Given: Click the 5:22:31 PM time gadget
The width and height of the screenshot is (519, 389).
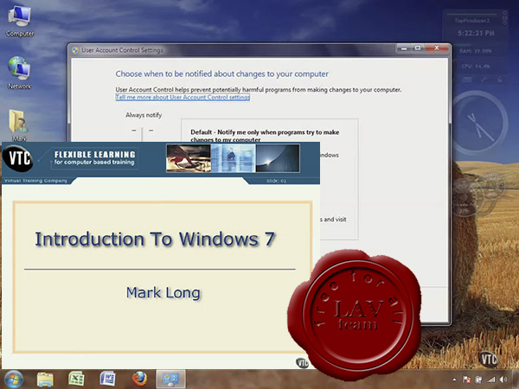Looking at the screenshot, I should [477, 33].
